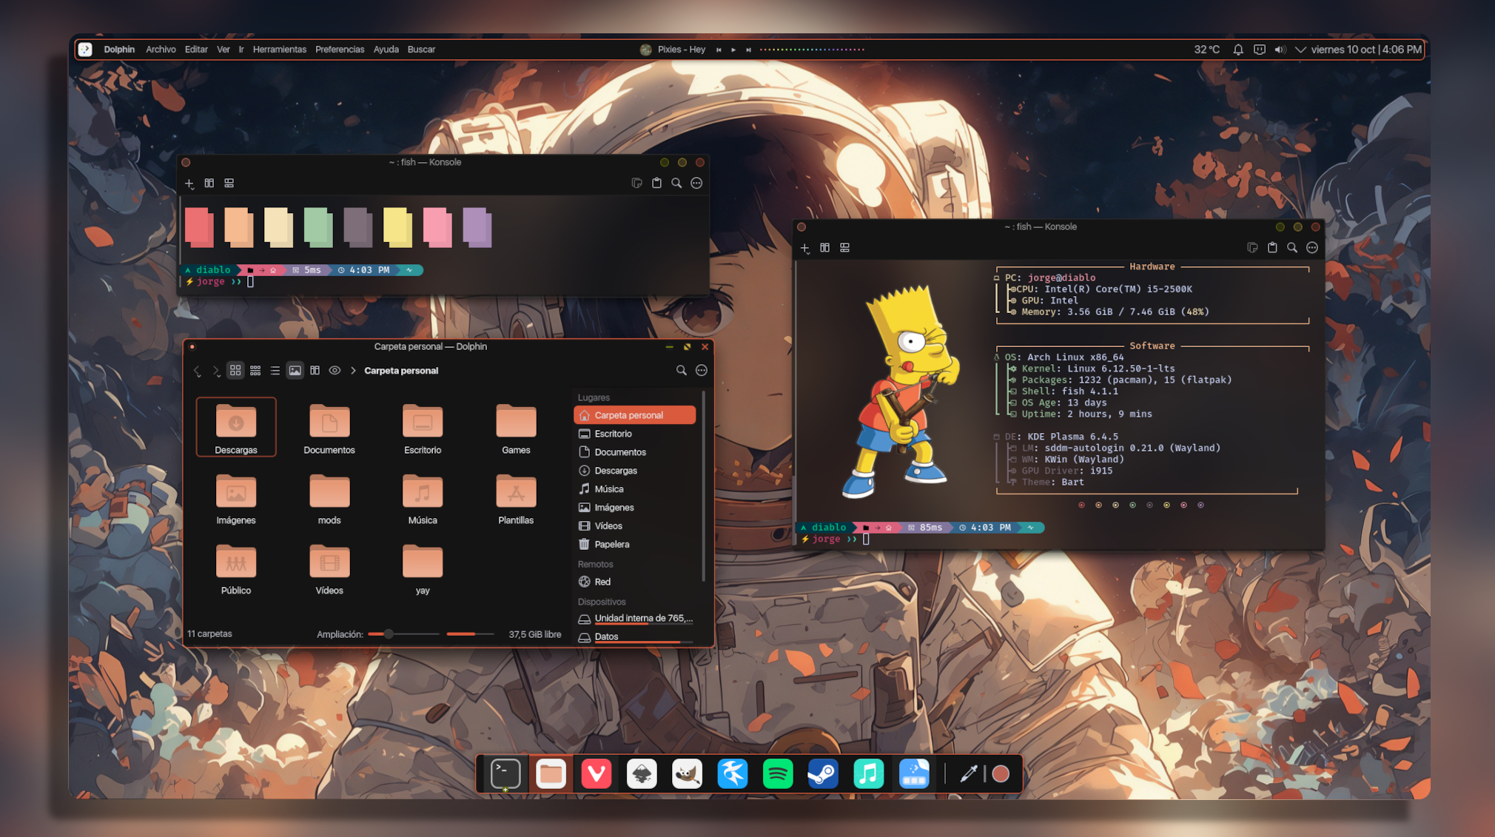
Task: Switch Dolphin to details list view
Action: [275, 371]
